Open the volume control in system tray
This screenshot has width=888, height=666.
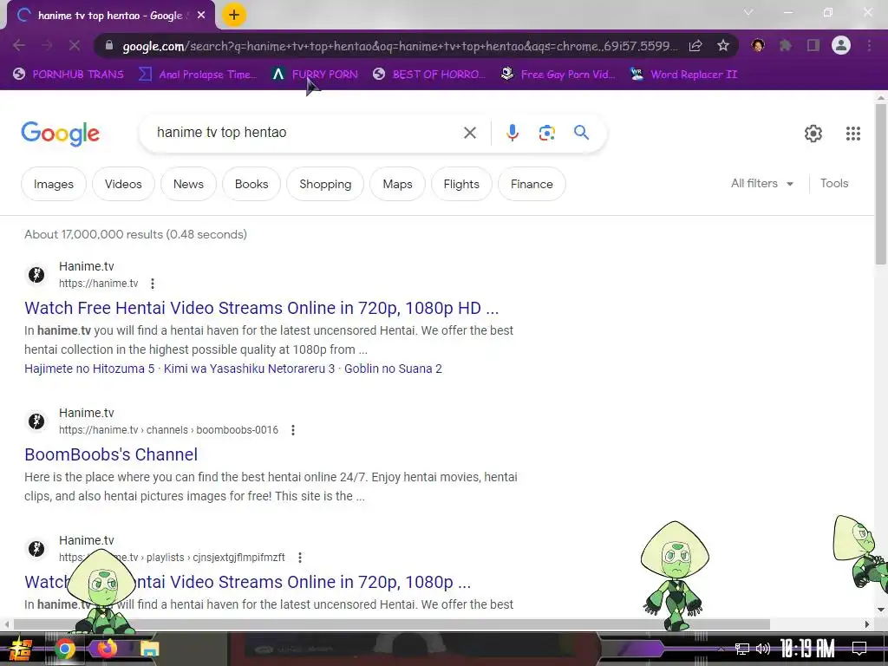763,649
